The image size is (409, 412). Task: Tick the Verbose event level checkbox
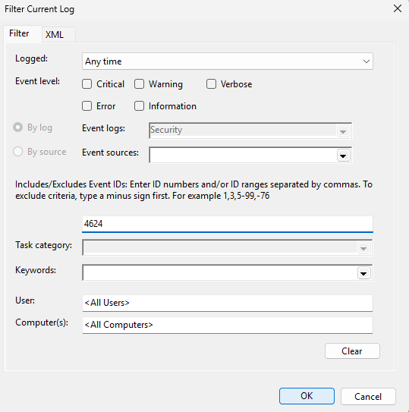211,84
